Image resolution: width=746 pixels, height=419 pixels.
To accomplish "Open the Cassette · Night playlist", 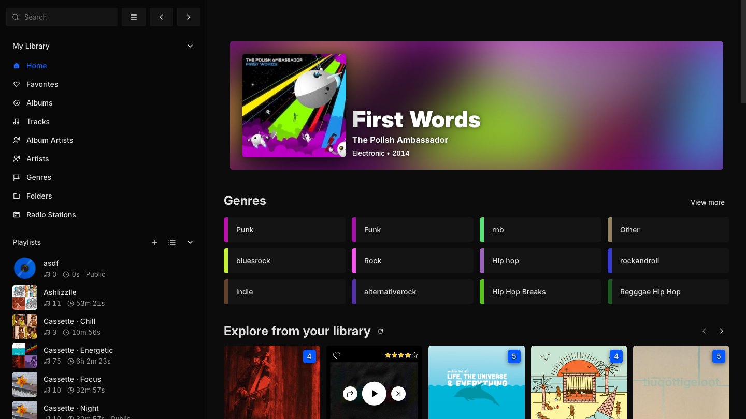I will click(x=104, y=410).
